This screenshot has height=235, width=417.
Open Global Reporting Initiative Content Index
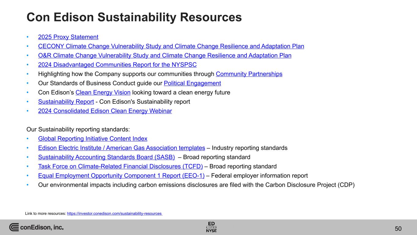pyautogui.click(x=93, y=139)
